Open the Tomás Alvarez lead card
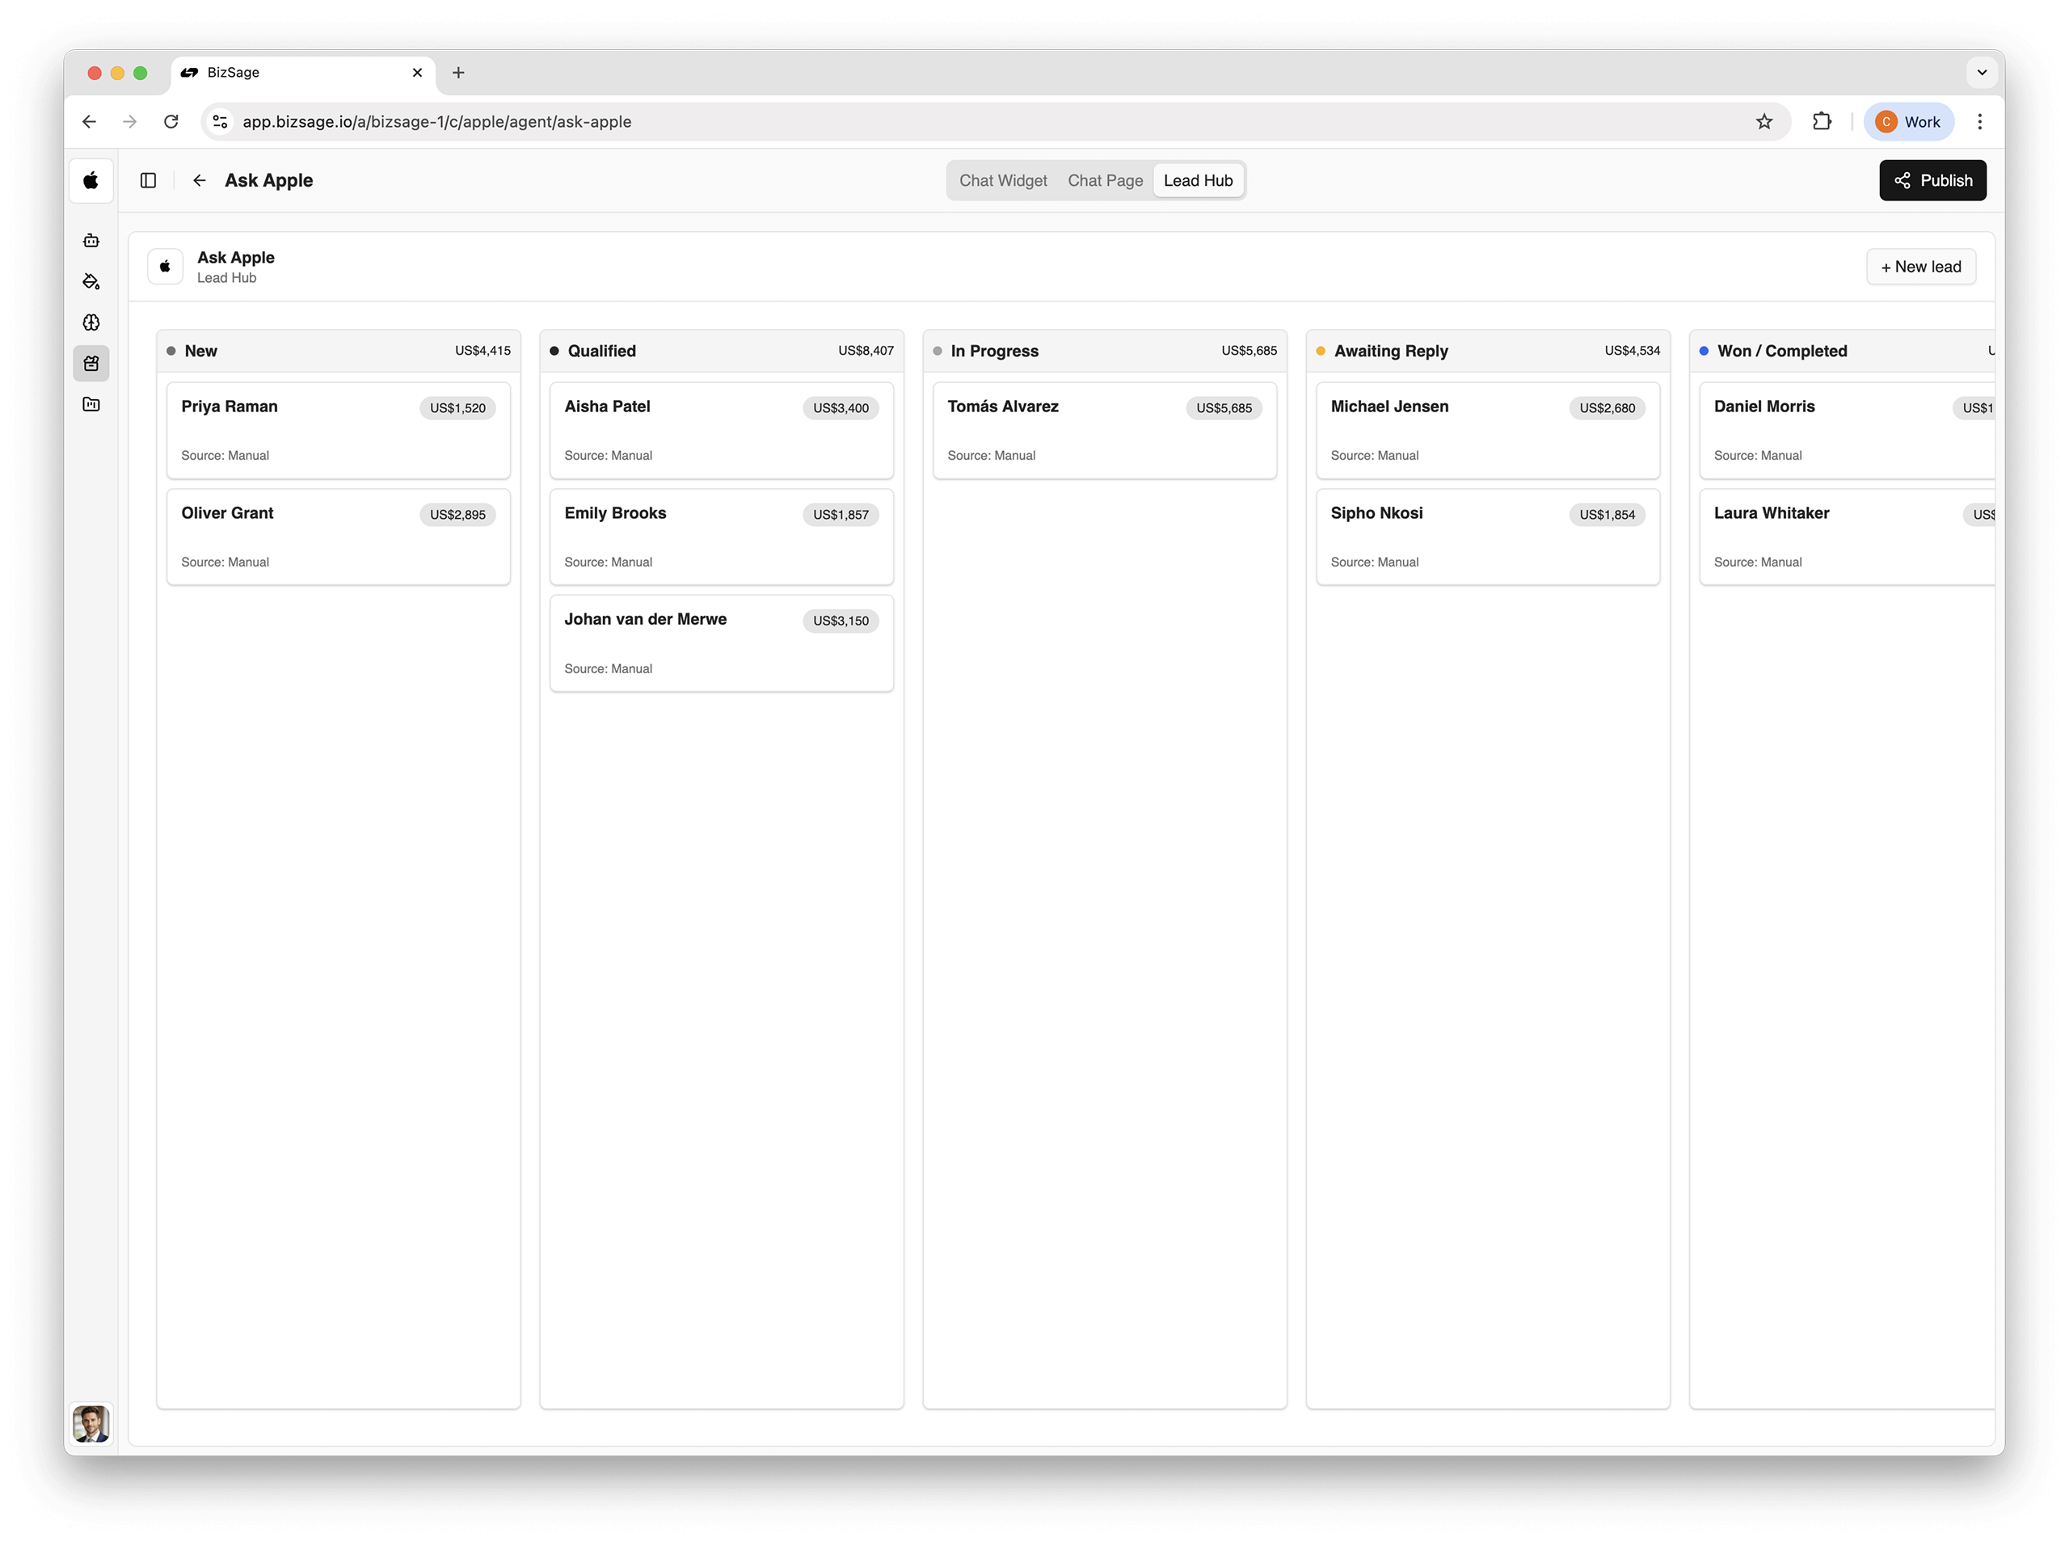Screen dimensions: 2069x1546 [x=1104, y=430]
